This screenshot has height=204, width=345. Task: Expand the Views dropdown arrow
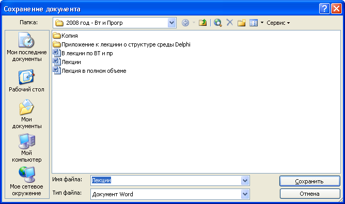tap(262, 23)
